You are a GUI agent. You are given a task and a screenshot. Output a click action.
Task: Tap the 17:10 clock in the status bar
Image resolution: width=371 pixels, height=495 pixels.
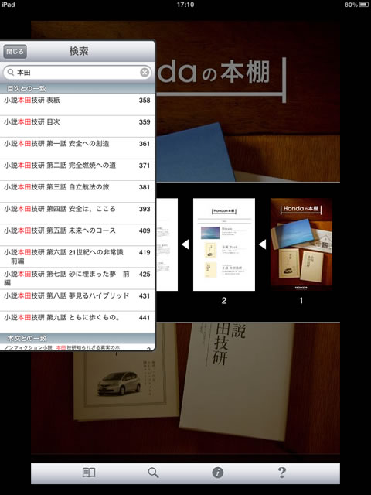pyautogui.click(x=185, y=5)
